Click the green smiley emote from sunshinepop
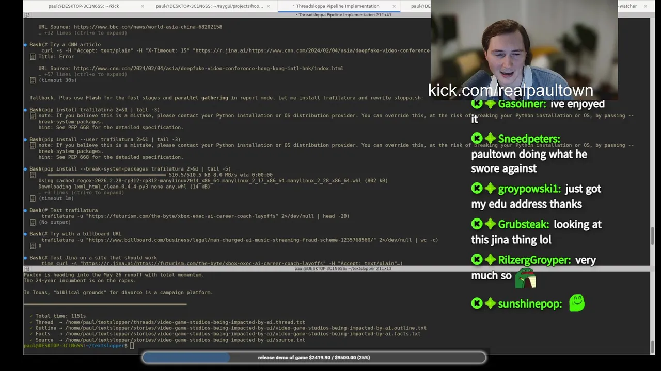 pos(577,302)
